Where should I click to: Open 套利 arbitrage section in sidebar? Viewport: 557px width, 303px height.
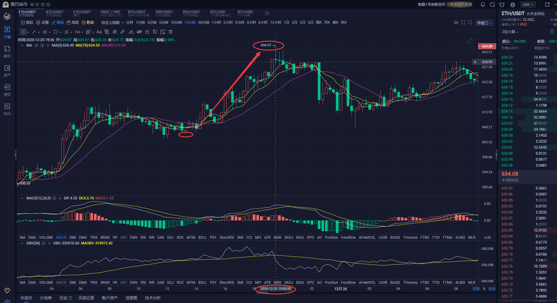coord(7,52)
